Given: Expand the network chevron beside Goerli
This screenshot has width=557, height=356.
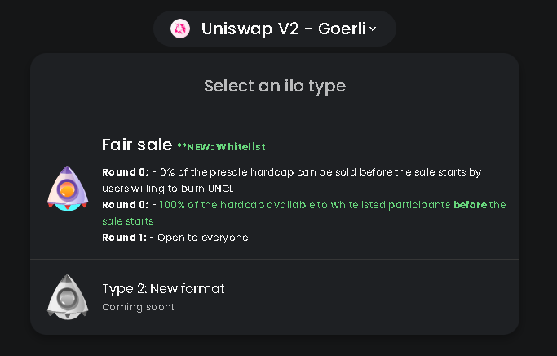Looking at the screenshot, I should pos(373,29).
